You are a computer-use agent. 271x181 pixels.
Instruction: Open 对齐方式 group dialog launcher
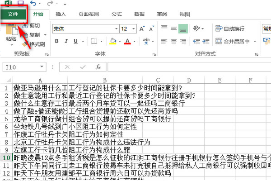[x=257, y=54]
